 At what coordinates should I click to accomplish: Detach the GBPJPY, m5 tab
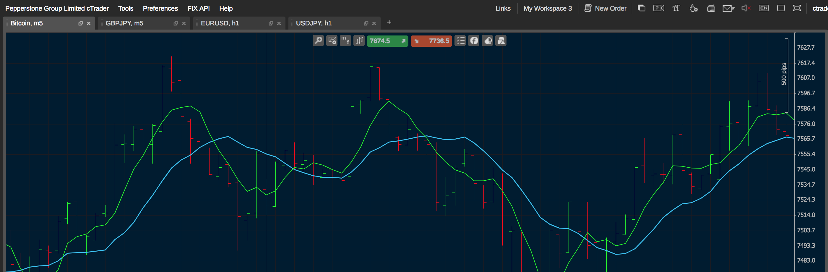[176, 23]
